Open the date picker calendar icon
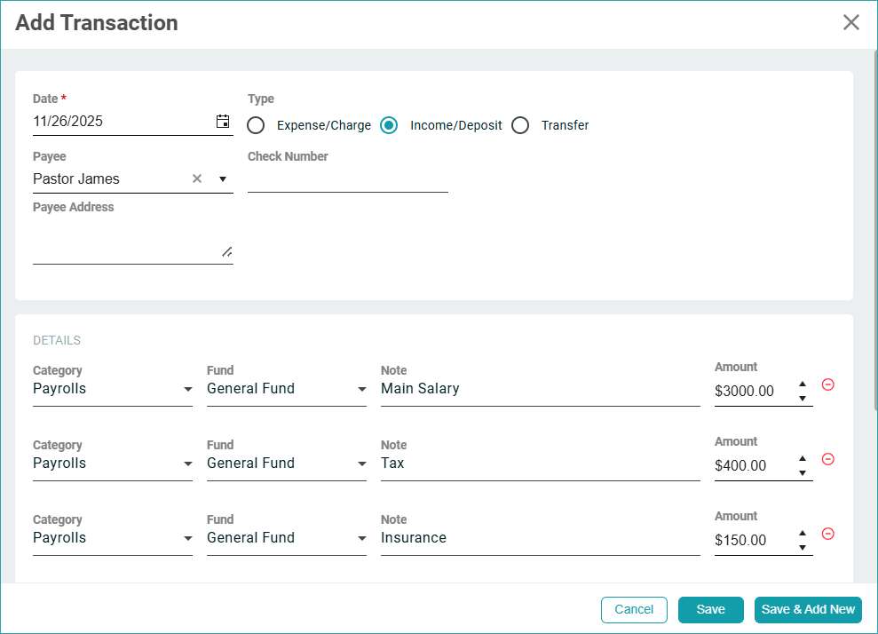 [x=223, y=122]
